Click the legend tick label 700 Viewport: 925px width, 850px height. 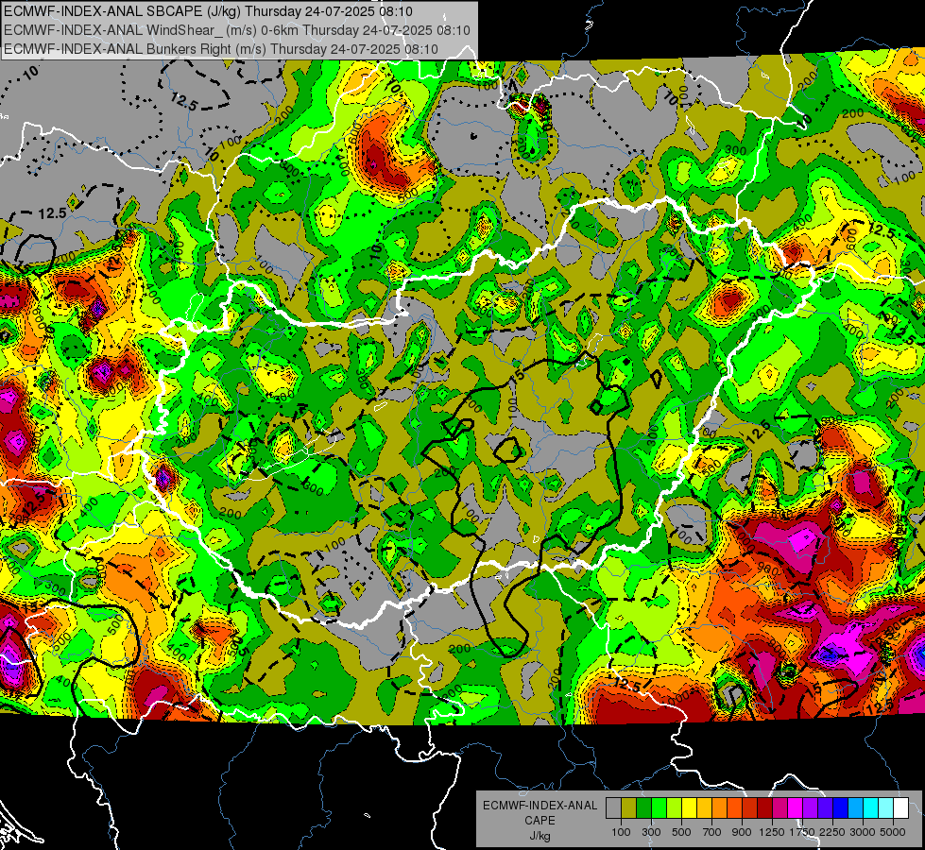[x=712, y=832]
